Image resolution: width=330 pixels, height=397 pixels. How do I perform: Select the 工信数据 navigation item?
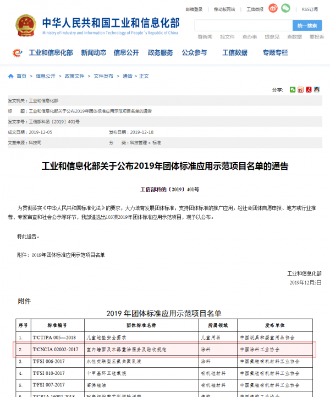tap(235, 53)
